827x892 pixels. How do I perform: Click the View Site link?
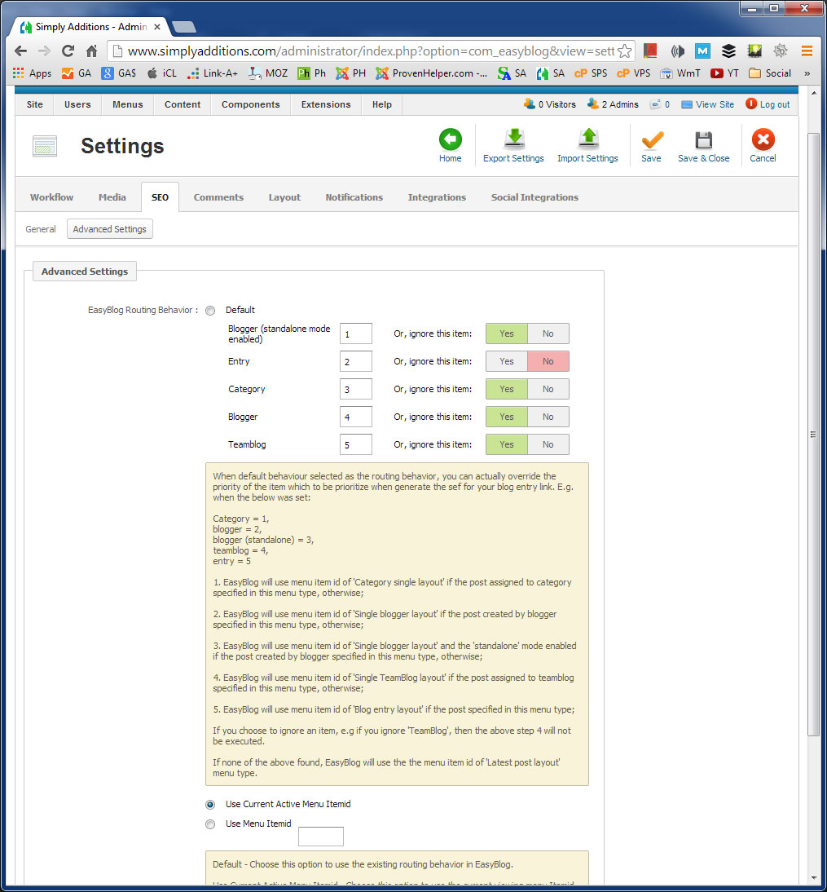[708, 104]
